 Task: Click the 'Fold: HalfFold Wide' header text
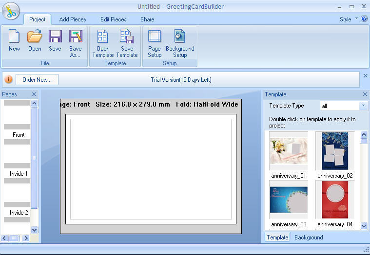click(x=207, y=104)
